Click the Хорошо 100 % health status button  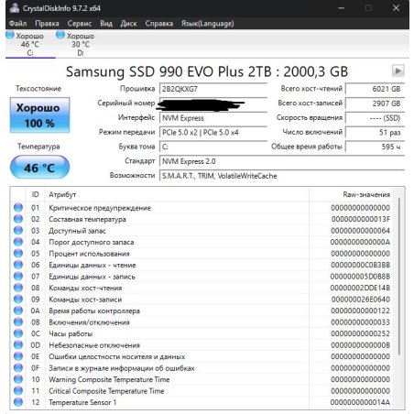39,115
